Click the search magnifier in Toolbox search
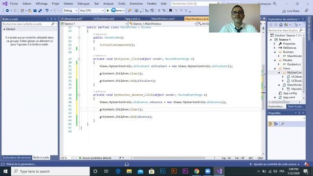This screenshot has height=176, width=313. [53, 24]
